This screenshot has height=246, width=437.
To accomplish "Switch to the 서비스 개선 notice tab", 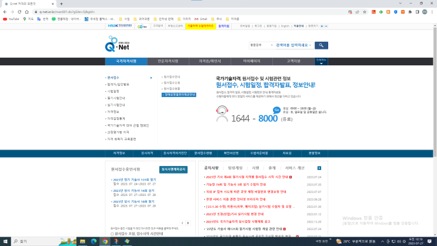I will [x=295, y=168].
